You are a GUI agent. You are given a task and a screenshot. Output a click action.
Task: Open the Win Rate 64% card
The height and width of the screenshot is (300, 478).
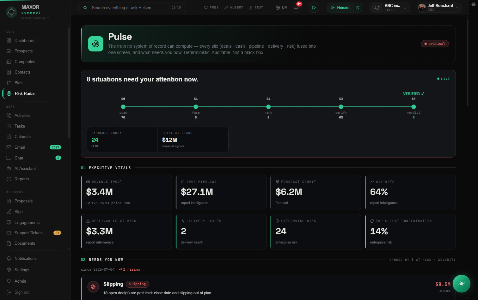click(410, 192)
